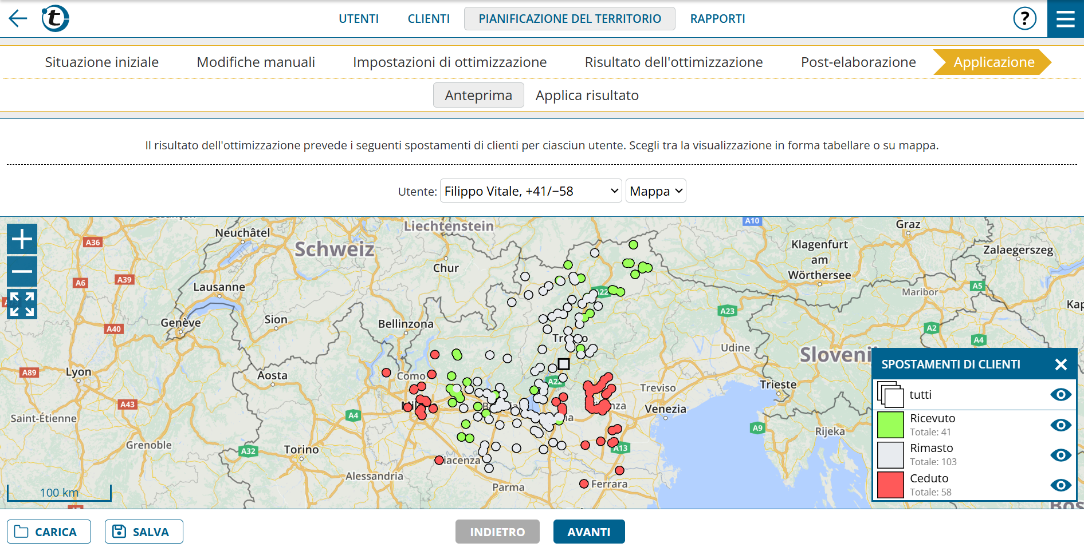Expand the Mappa view type dropdown
Image resolution: width=1084 pixels, height=551 pixels.
pyautogui.click(x=655, y=191)
